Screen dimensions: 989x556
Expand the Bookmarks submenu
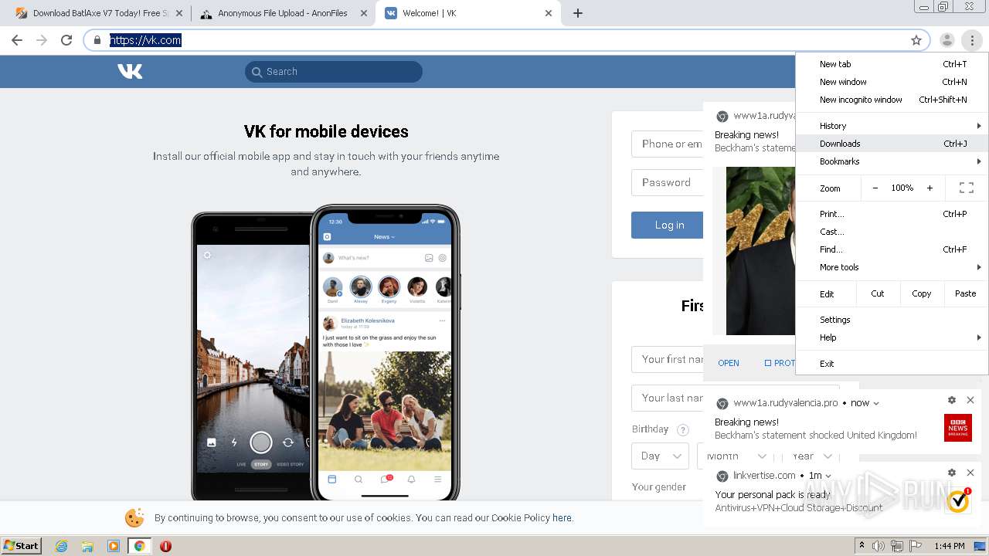892,161
